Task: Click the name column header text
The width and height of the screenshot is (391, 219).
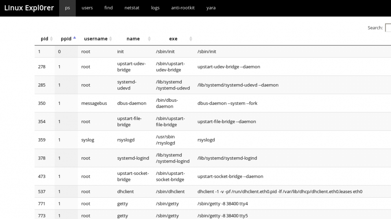Action: click(x=133, y=39)
